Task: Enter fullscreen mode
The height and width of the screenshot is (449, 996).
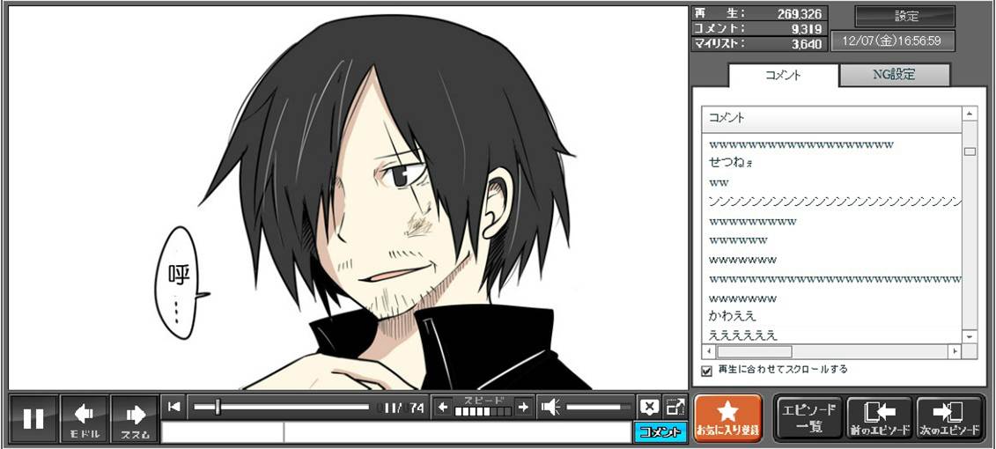Action: click(x=675, y=407)
